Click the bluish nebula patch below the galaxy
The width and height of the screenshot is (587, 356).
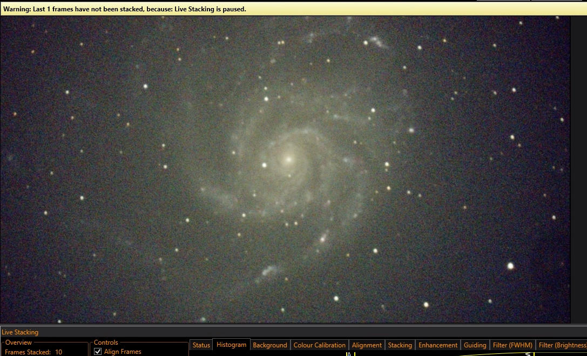pyautogui.click(x=268, y=272)
